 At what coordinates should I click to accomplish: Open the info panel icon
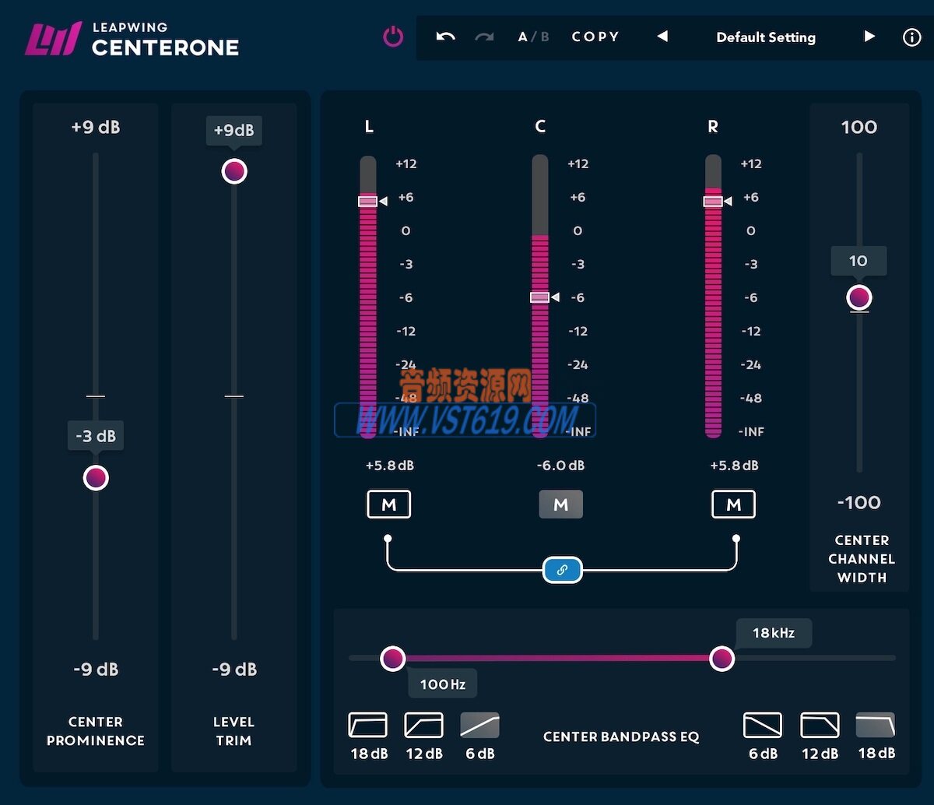911,37
